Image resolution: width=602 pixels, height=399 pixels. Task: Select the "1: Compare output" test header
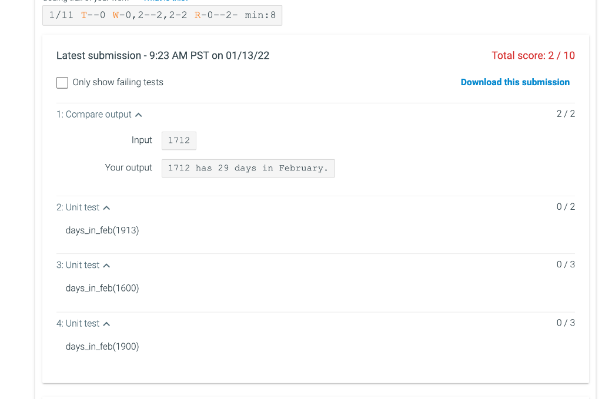click(x=93, y=114)
